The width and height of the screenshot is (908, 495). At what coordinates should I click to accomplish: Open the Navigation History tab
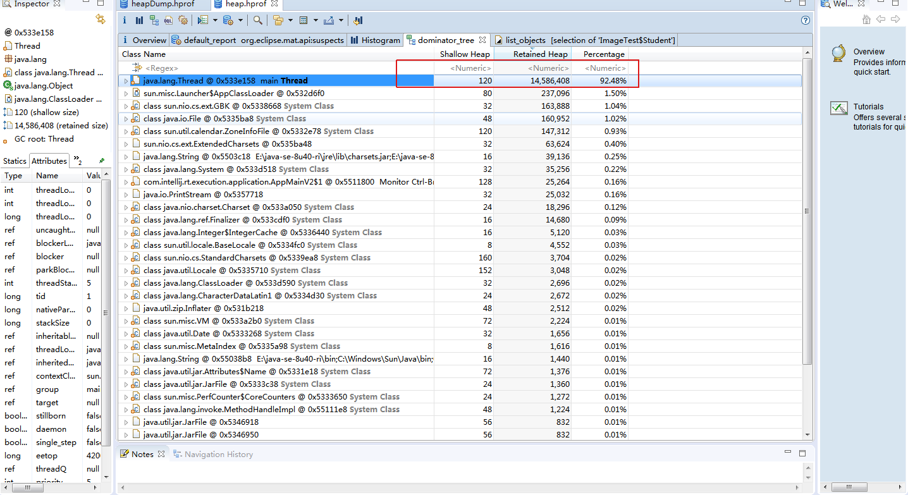218,455
